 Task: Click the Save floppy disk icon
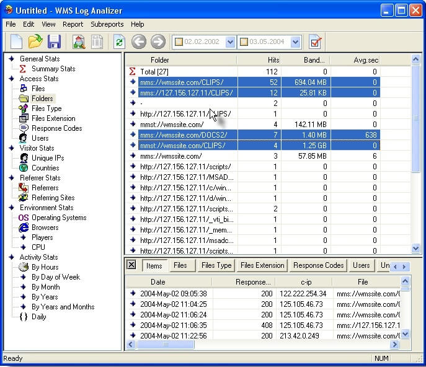[x=55, y=42]
